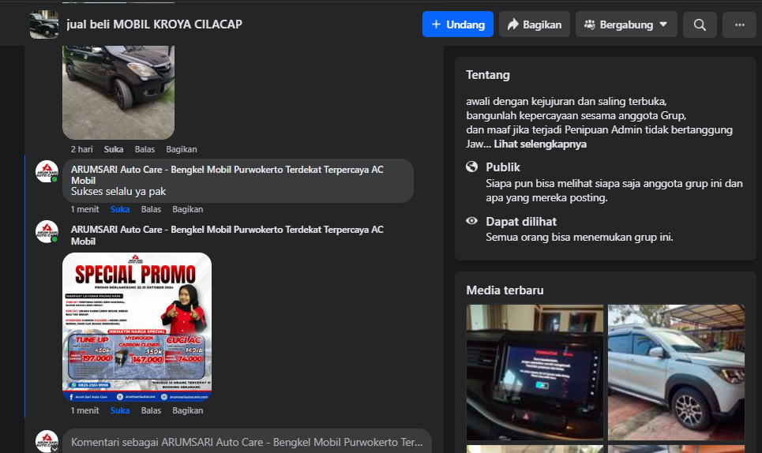Focus the 'Komentari sebagai ARUMSARI' comment field
Image resolution: width=762 pixels, height=453 pixels.
point(247,442)
